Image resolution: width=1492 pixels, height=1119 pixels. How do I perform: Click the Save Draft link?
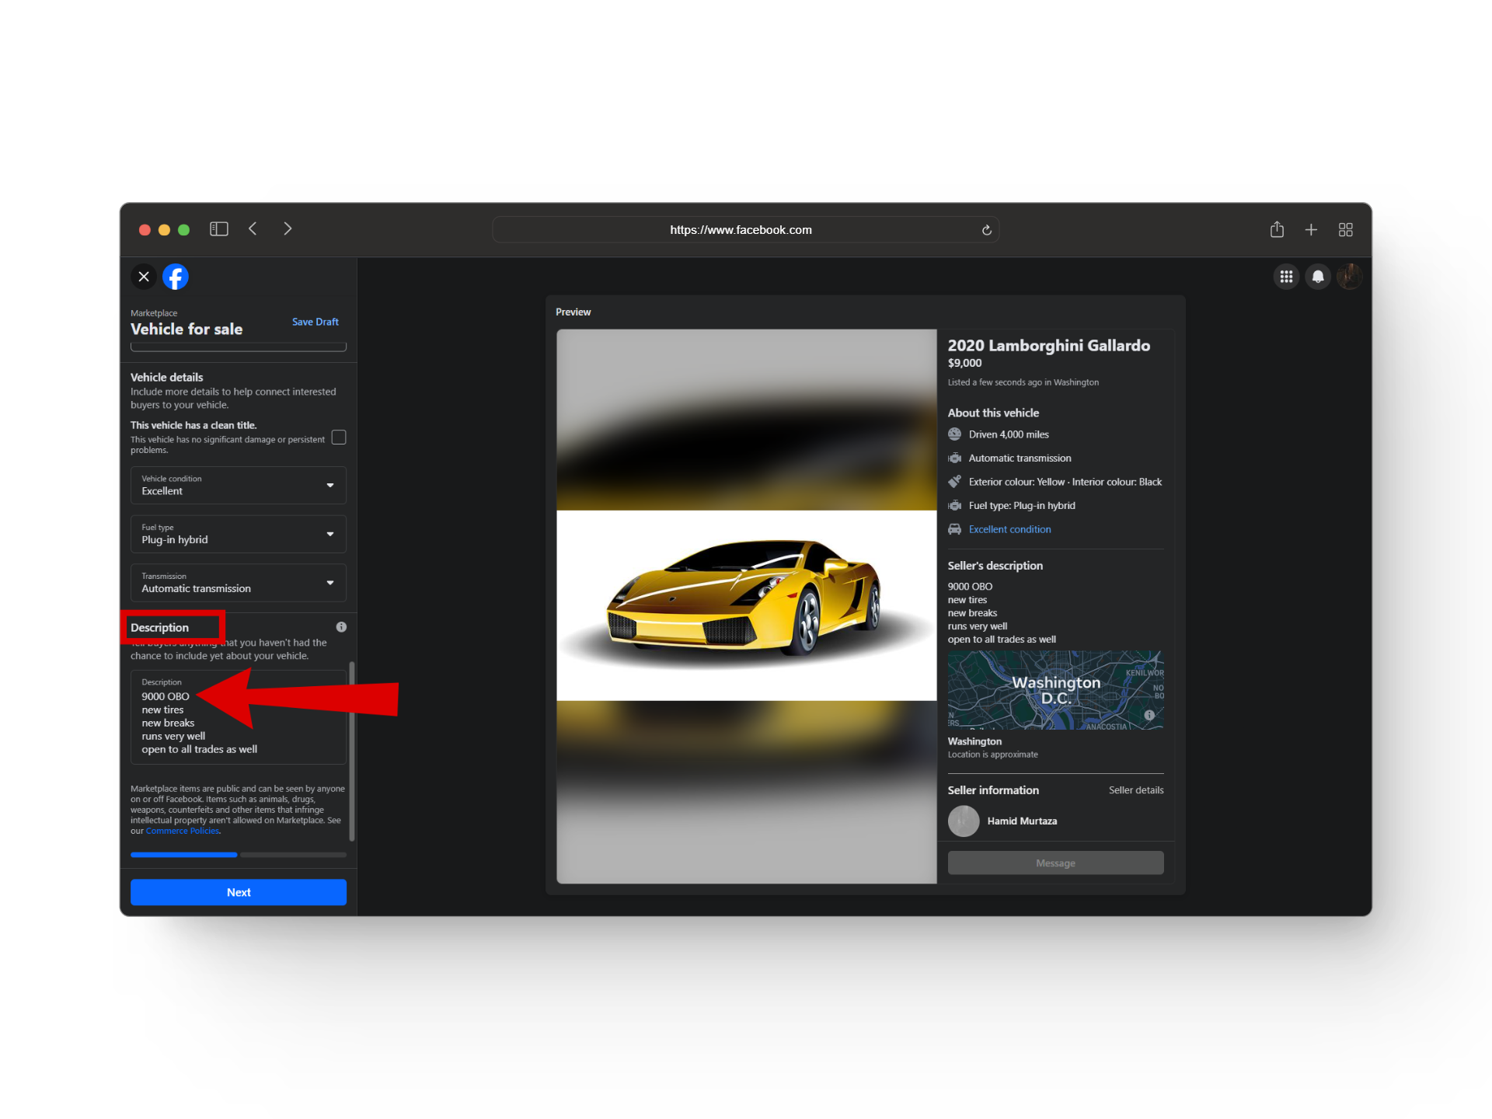315,322
